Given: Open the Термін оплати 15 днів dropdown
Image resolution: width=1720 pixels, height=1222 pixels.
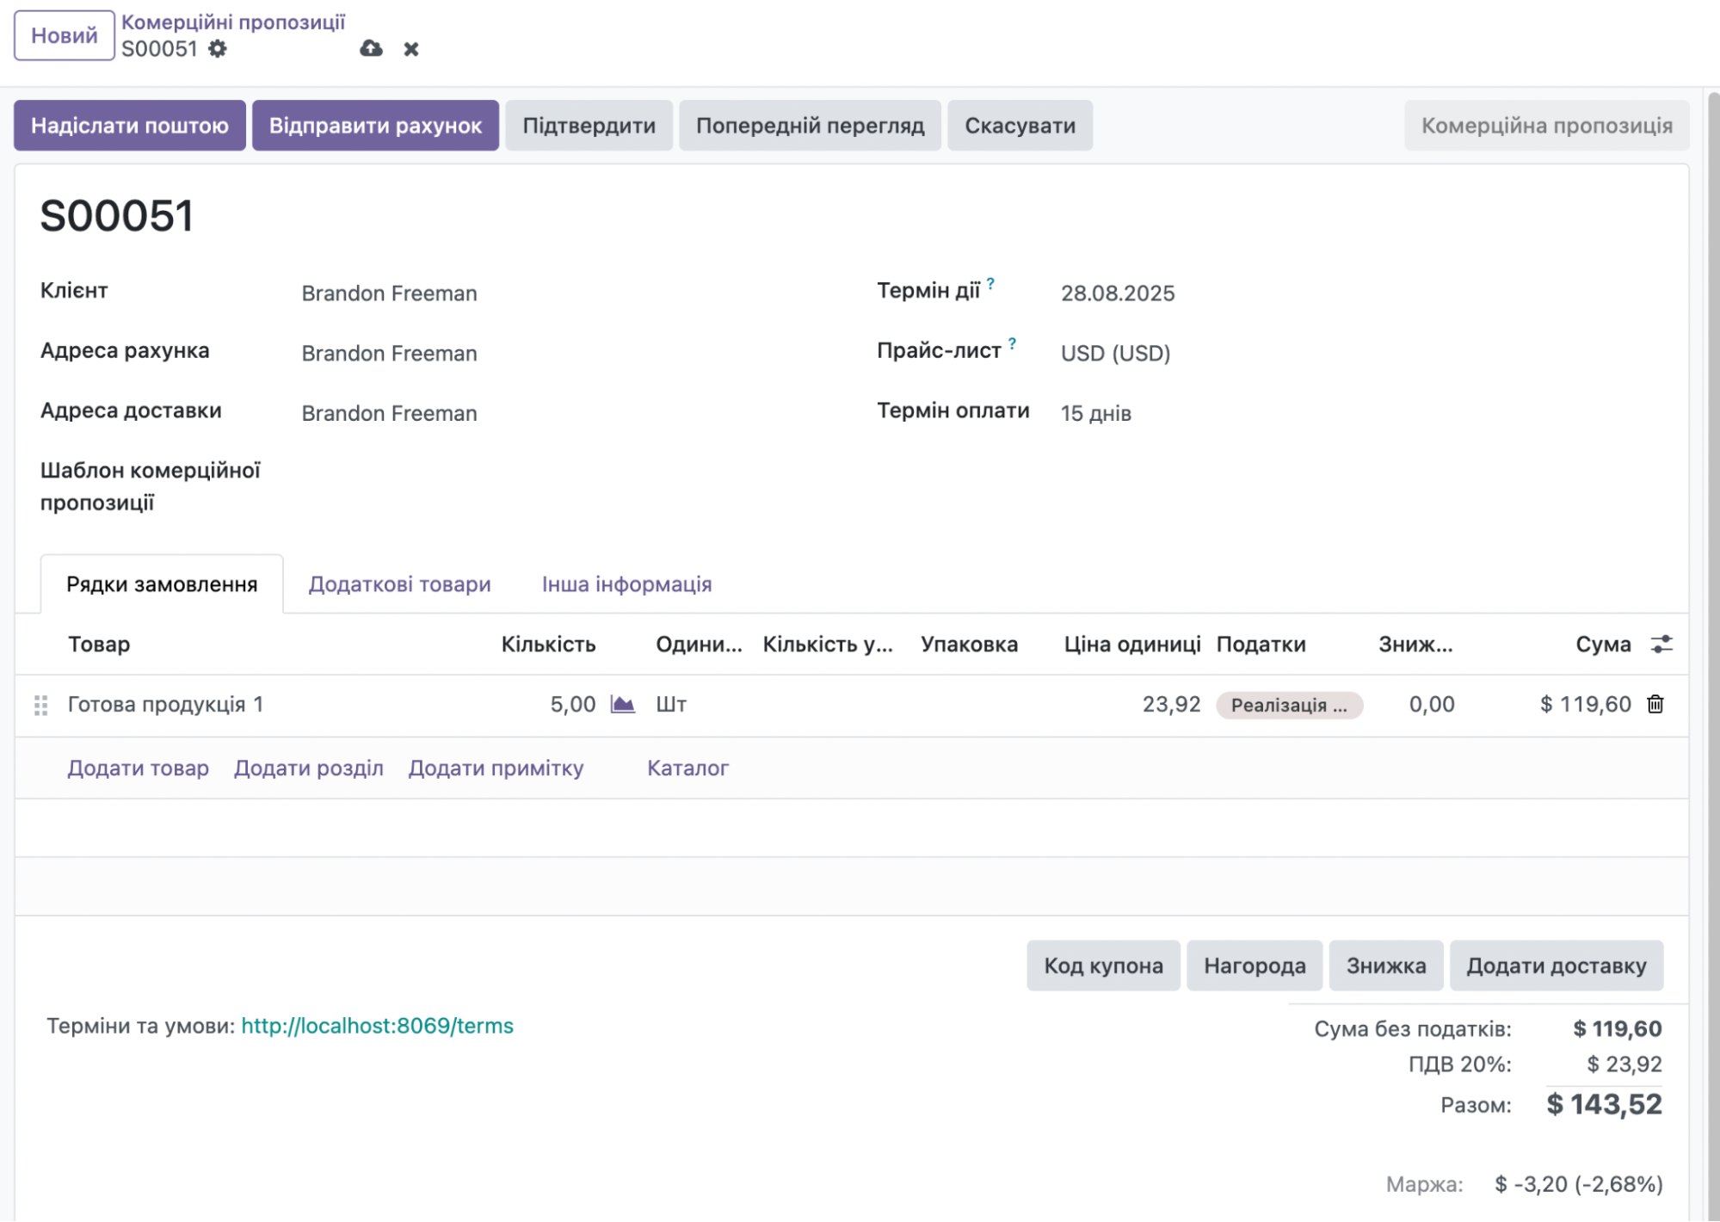Looking at the screenshot, I should [1095, 414].
